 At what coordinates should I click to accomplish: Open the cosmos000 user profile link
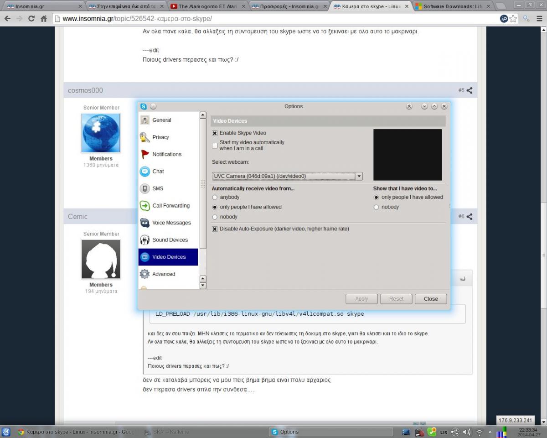point(85,90)
